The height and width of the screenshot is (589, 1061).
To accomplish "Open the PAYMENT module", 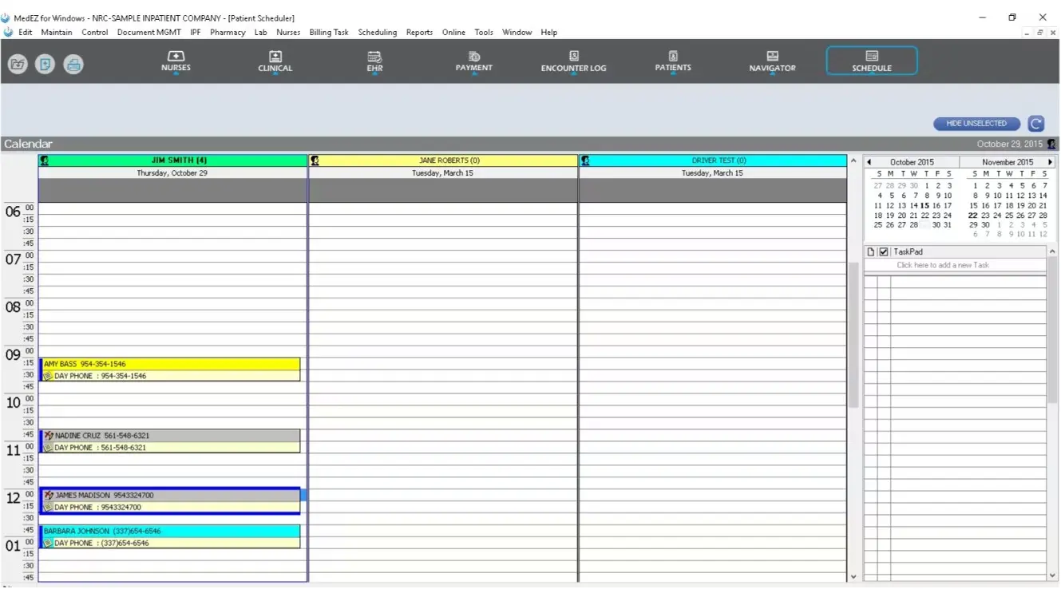I will [473, 60].
